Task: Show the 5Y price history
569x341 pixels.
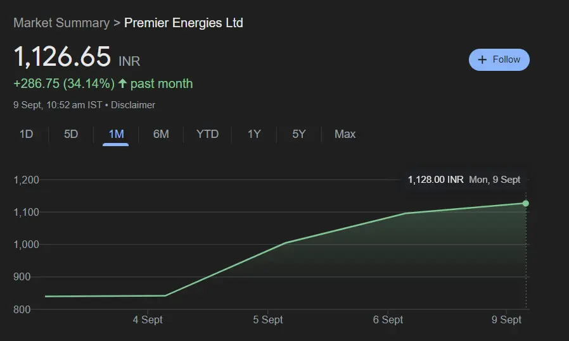Action: tap(299, 134)
